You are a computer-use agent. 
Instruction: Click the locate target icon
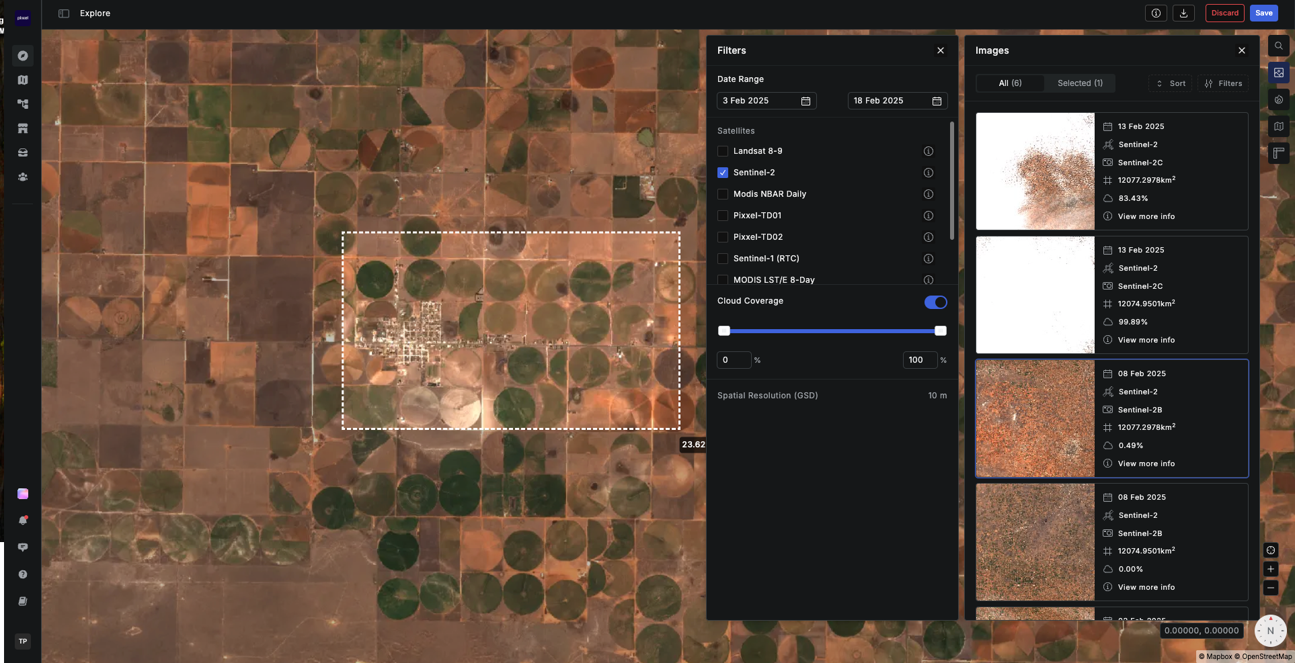(1270, 550)
